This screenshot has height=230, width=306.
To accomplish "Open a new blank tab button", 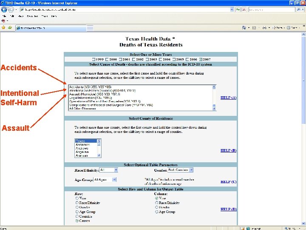I will [90, 29].
